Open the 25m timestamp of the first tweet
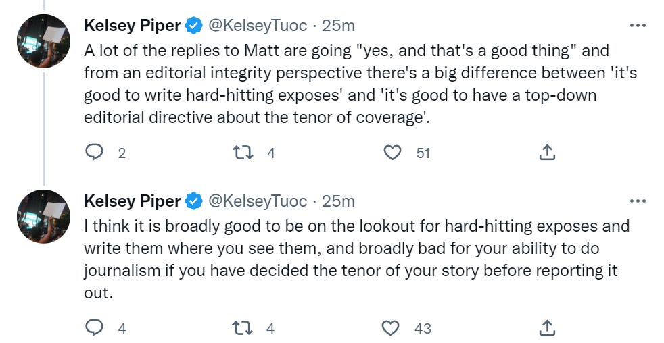Viewport: 664px width, 343px height. [x=338, y=26]
